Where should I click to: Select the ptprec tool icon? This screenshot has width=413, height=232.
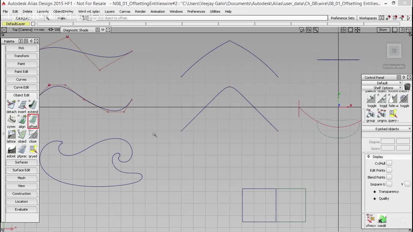point(22,149)
